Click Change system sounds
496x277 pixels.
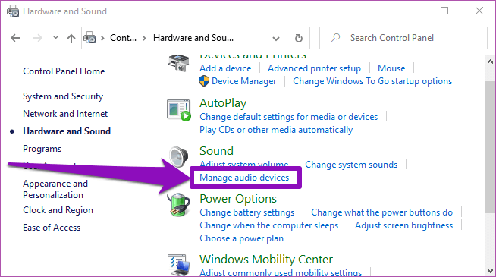pyautogui.click(x=351, y=165)
